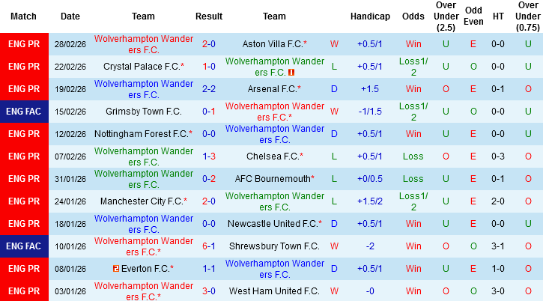
Task: Select the AFC Bournemouth team link
Action: [274, 179]
